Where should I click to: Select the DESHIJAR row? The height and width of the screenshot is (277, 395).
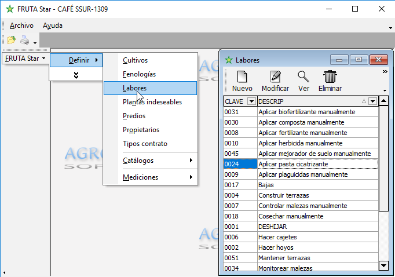tap(301, 227)
